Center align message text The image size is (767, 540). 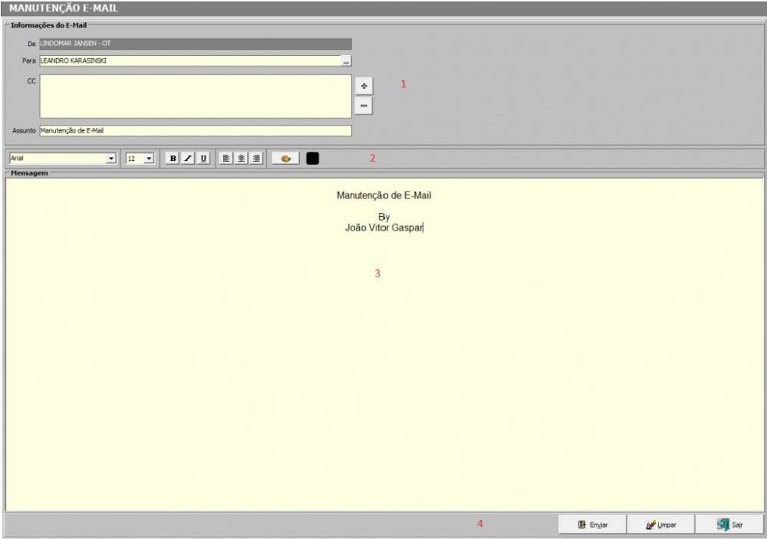(x=241, y=159)
